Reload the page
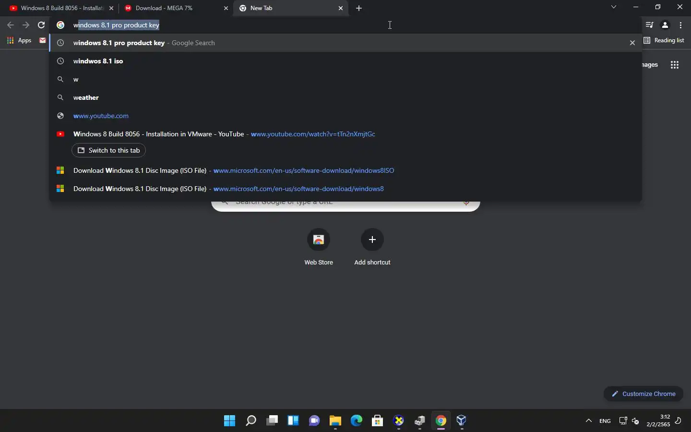Screen dimensions: 691x432 [x=41, y=25]
